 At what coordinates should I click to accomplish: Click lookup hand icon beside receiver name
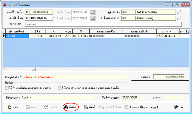tap(179, 12)
